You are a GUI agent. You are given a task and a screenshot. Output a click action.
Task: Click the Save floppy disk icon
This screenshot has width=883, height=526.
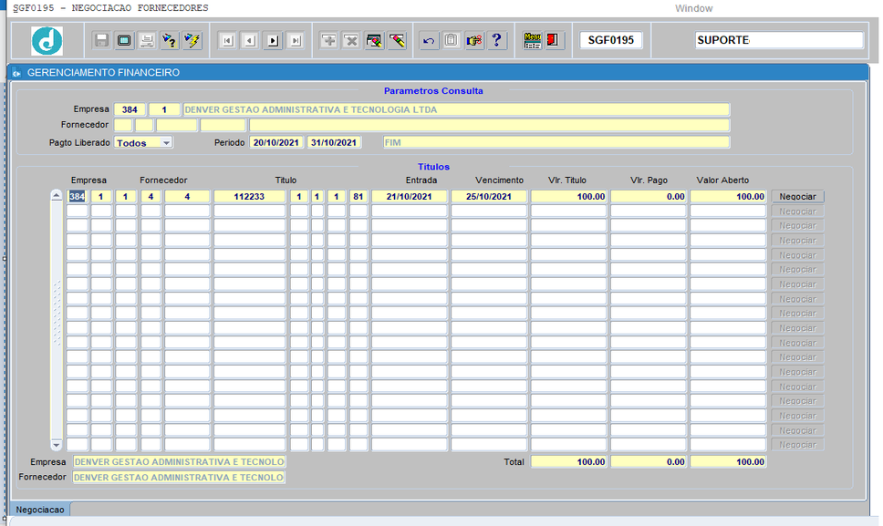[x=101, y=40]
